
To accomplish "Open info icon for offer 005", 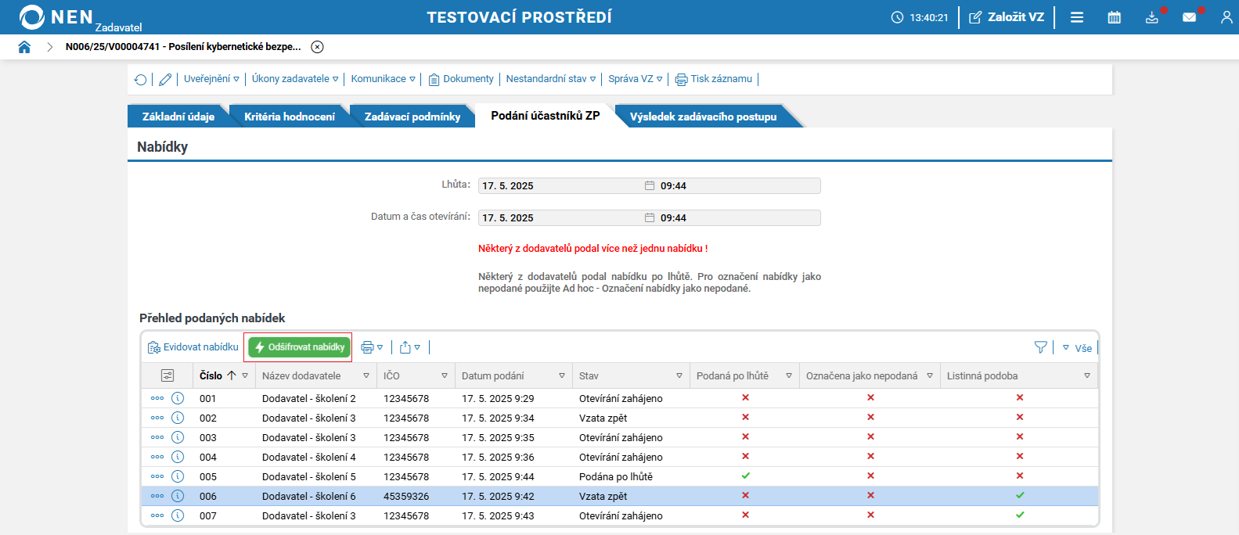I will click(x=178, y=476).
